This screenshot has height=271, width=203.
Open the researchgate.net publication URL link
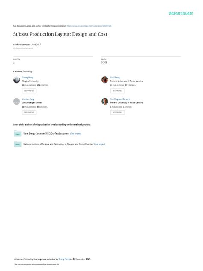[x=89, y=26]
